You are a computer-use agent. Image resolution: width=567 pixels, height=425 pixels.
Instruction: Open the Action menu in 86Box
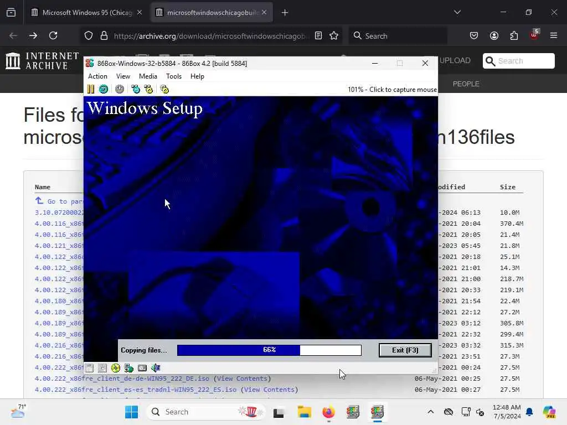pos(97,76)
